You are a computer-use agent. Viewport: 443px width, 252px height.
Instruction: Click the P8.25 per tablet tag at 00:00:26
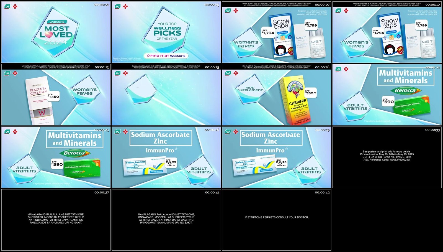coord(171,163)
